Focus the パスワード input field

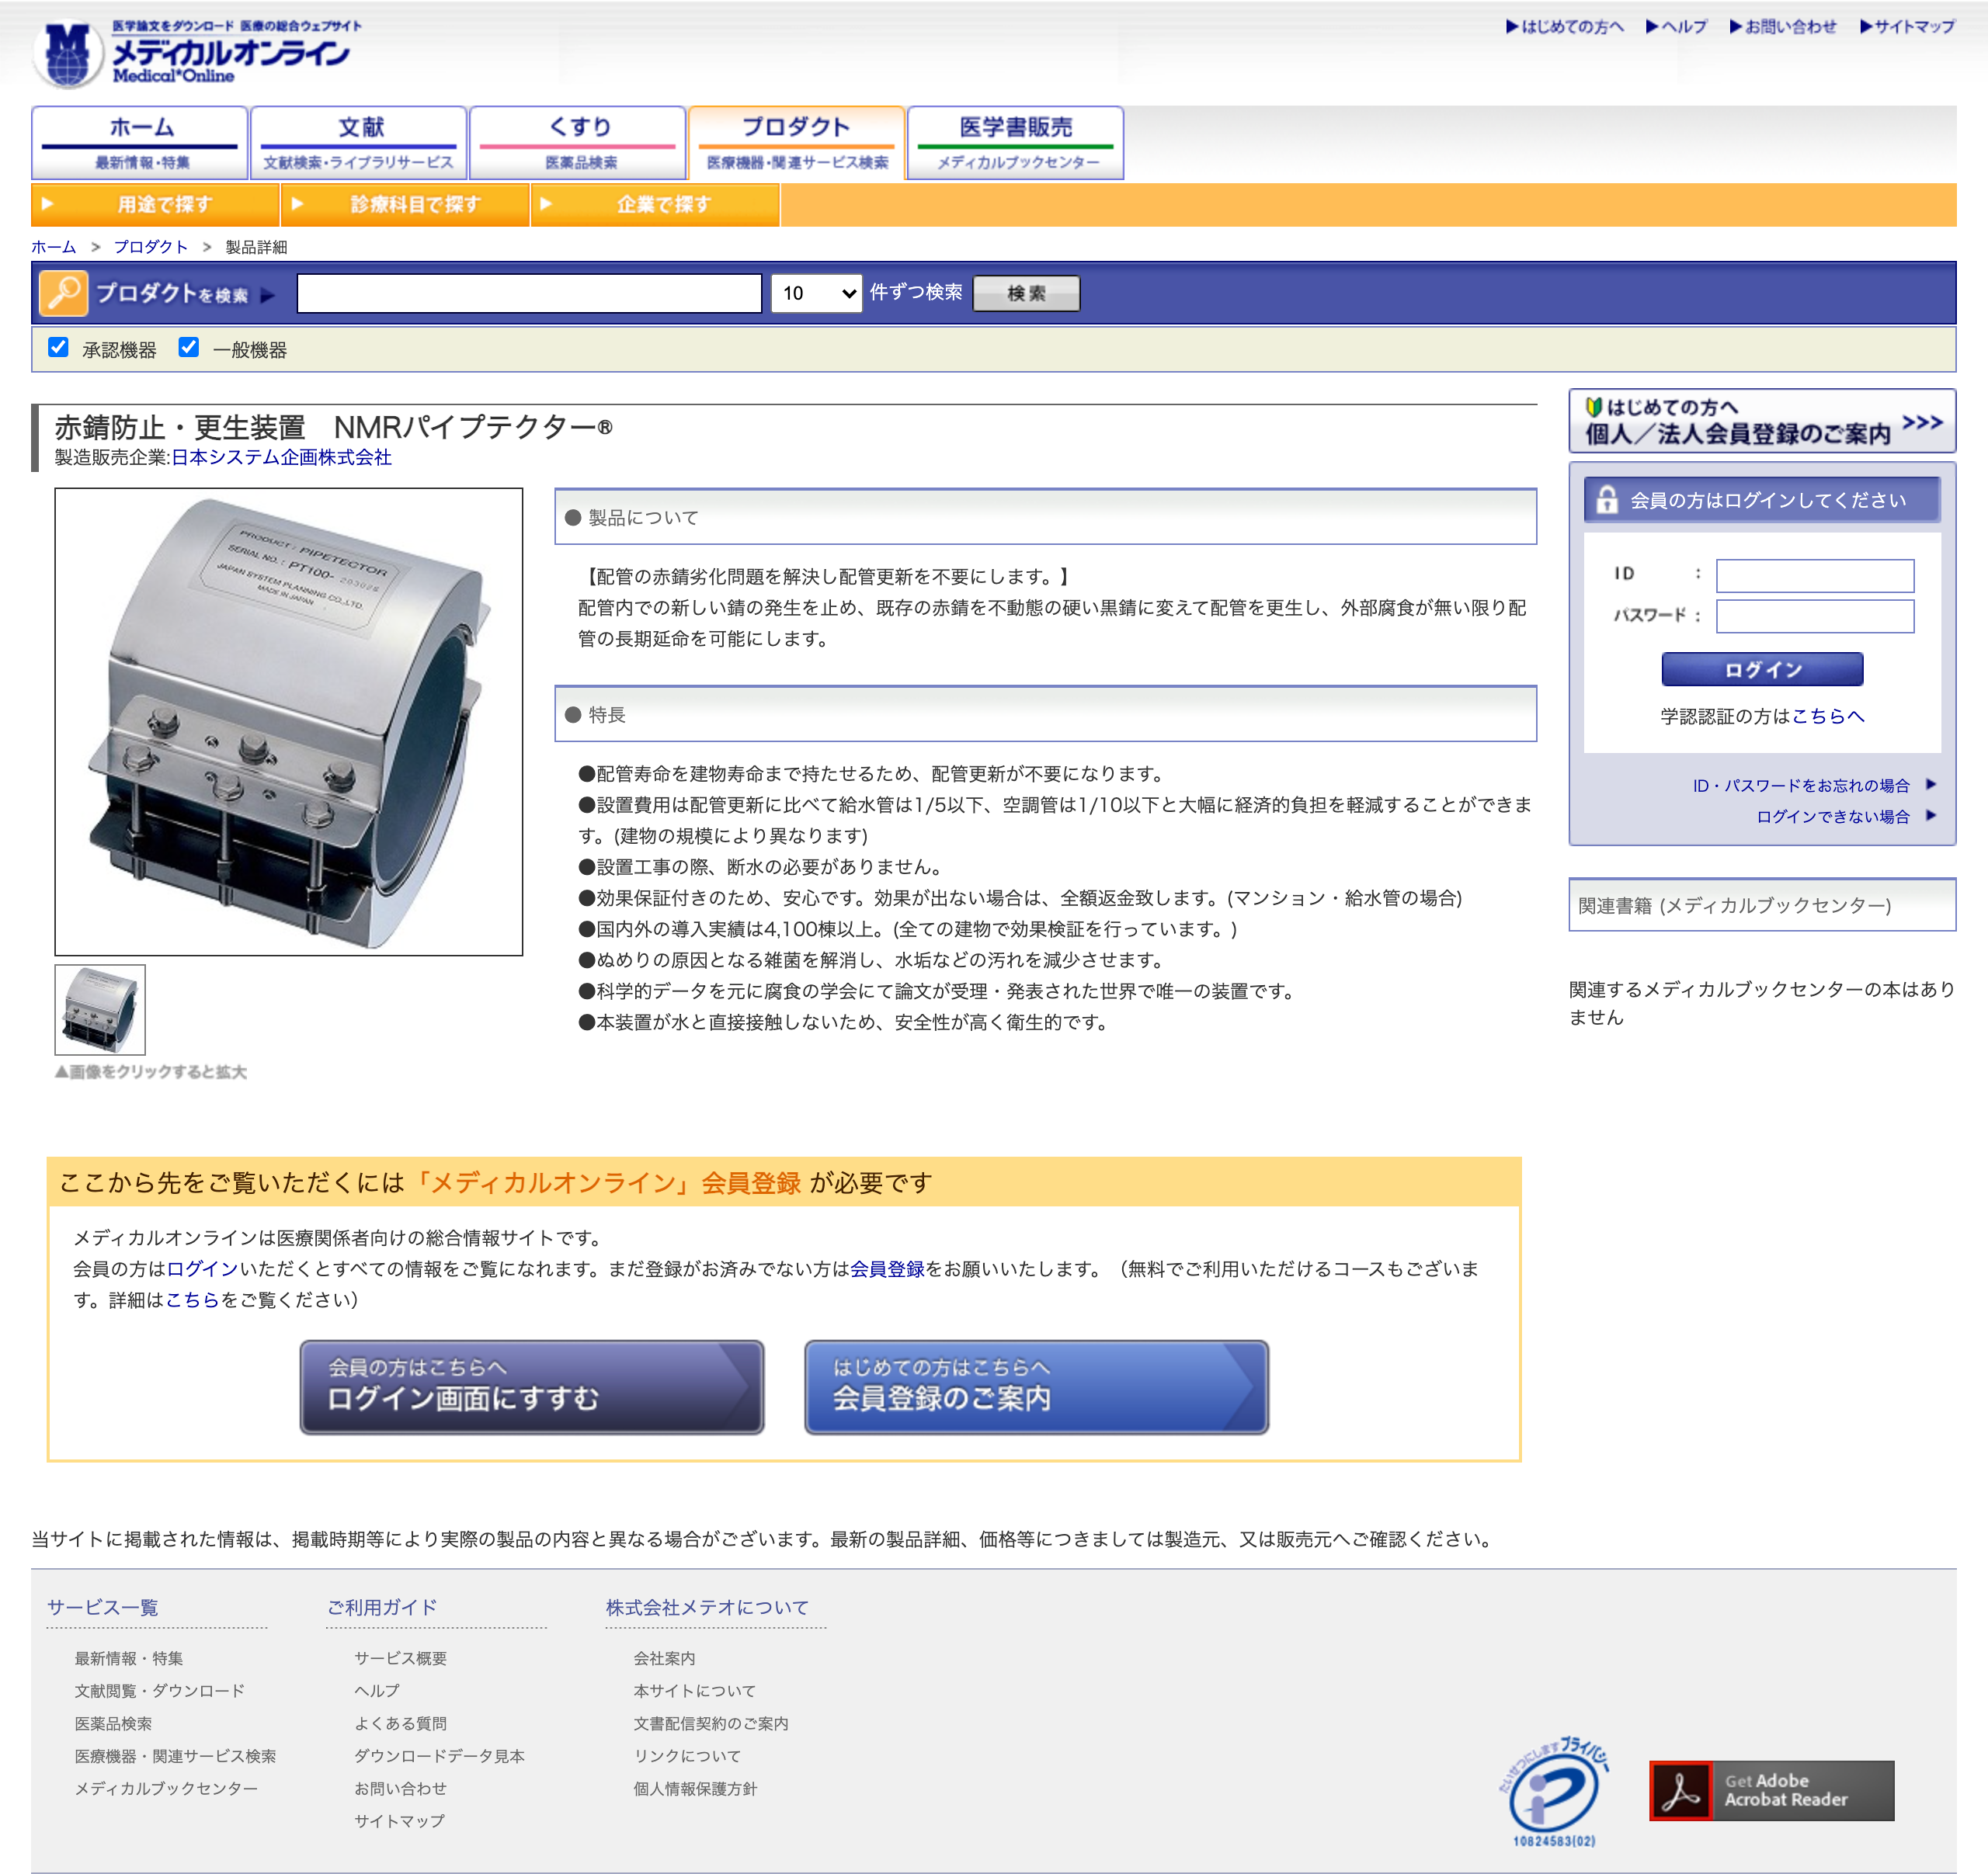(1815, 616)
